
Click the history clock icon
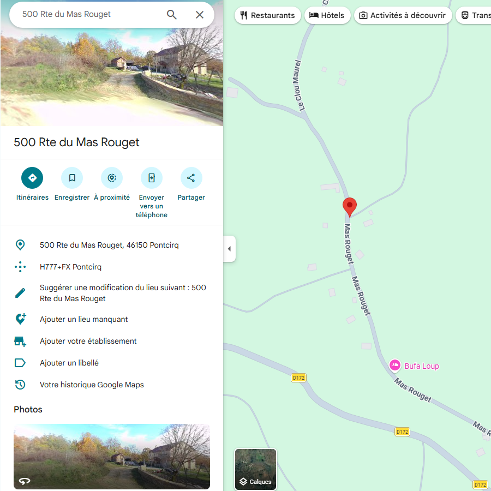coord(20,385)
